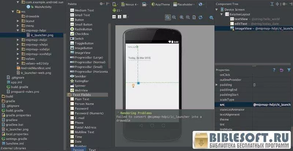The image size is (293, 151).
Task: Open the Properties help question mark
Action: click(274, 70)
